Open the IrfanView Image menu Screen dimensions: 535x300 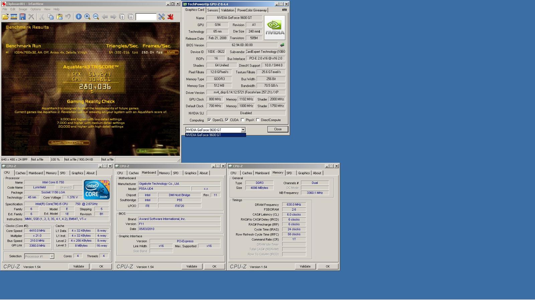pos(23,9)
